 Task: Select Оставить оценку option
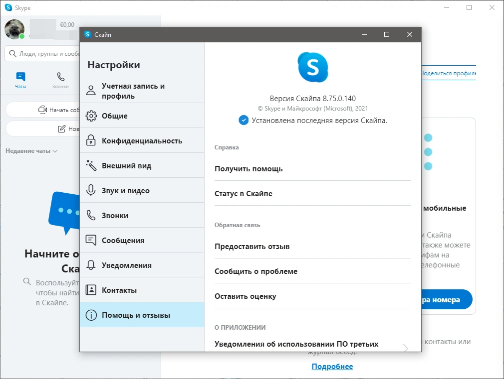[x=313, y=296]
